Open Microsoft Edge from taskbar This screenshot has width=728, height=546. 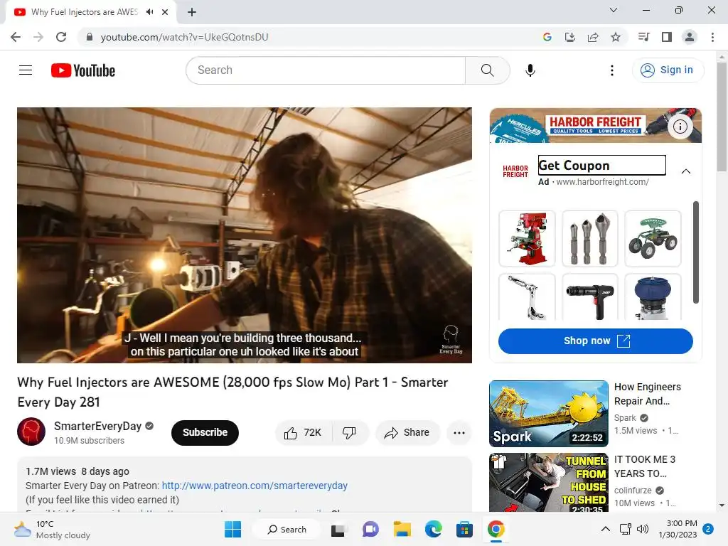pos(433,529)
